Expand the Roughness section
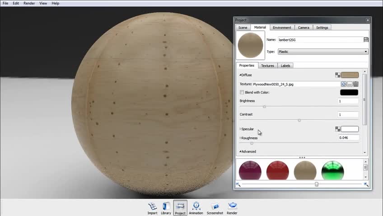 tap(240, 138)
